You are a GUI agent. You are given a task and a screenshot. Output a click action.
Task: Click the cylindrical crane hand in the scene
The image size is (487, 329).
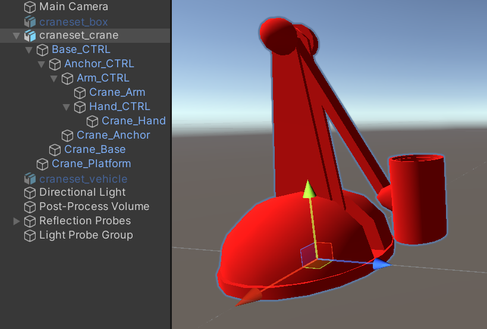(418, 199)
